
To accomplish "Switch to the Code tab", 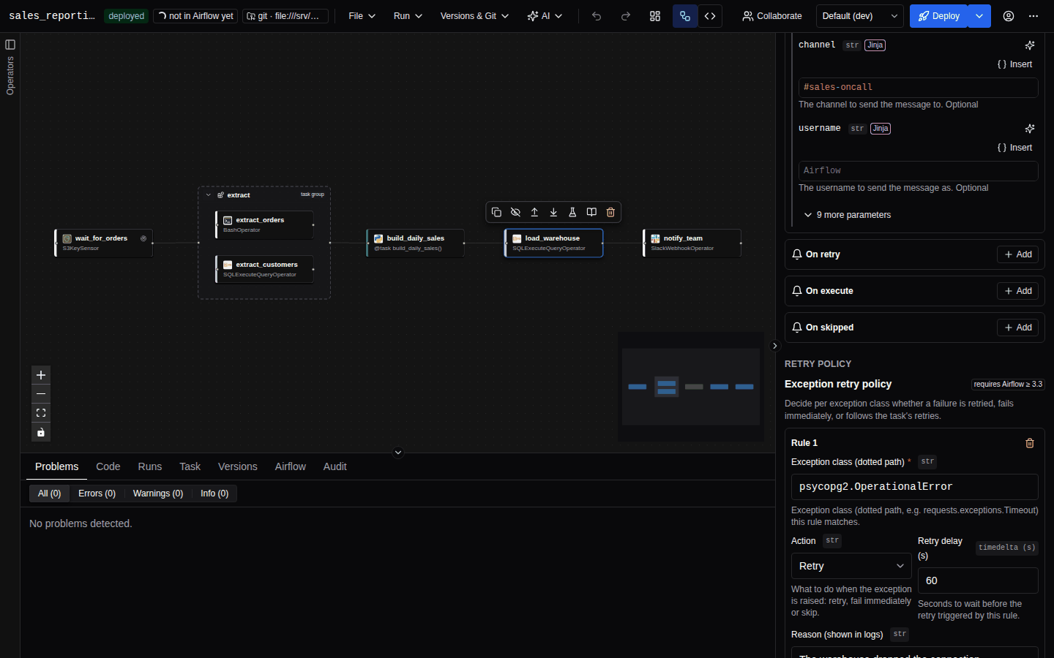I will (108, 466).
